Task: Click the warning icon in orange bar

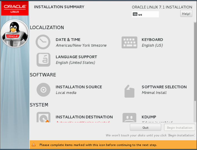Action: coord(33,144)
